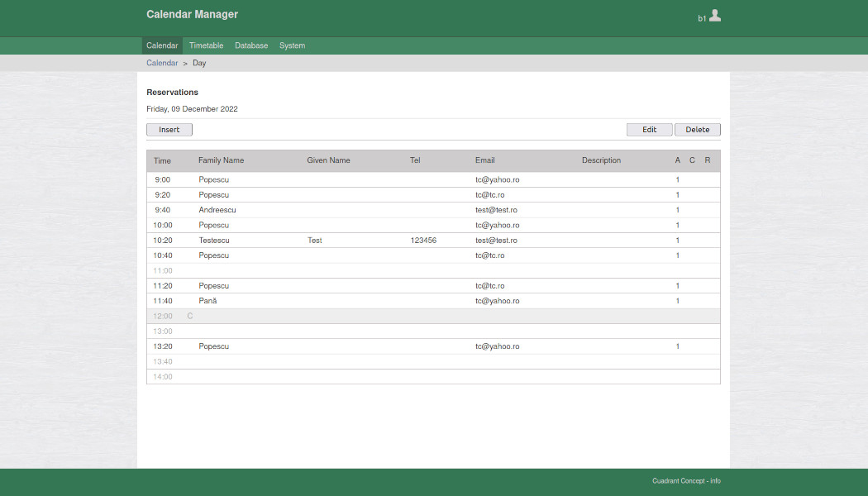This screenshot has width=868, height=496.
Task: Switch to the Timetable tab
Action: [206, 45]
